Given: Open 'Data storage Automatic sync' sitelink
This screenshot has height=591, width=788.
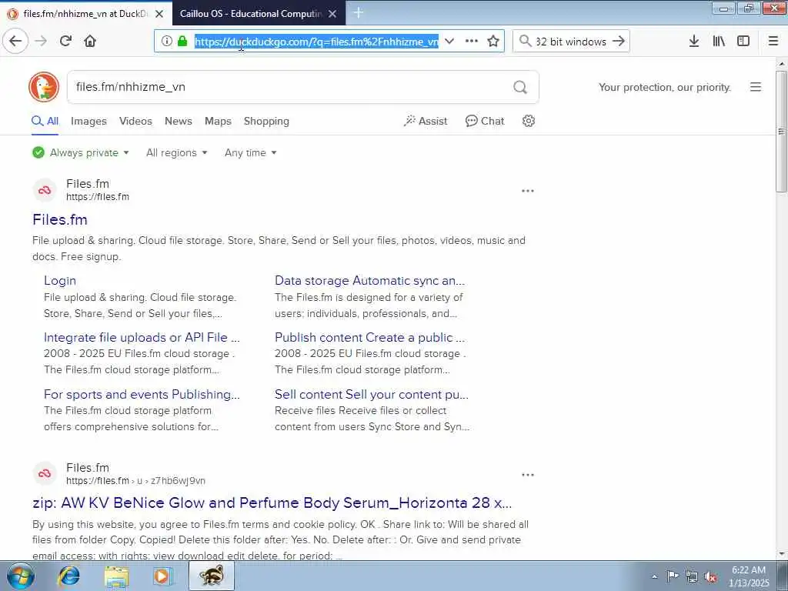Looking at the screenshot, I should coord(369,280).
